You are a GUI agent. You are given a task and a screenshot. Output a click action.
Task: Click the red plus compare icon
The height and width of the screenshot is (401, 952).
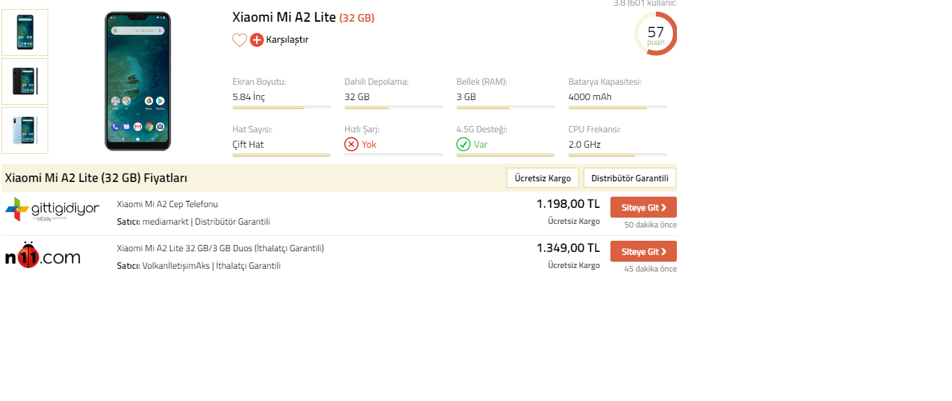(257, 40)
